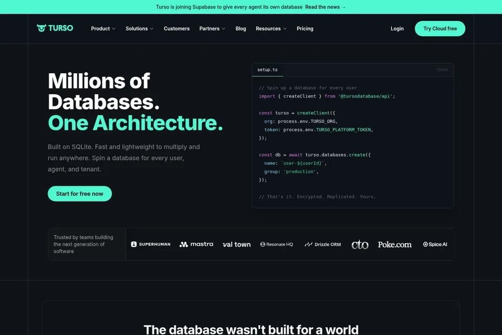Click the 'Trusted by teams building' text
This screenshot has height=335, width=502.
[83, 244]
